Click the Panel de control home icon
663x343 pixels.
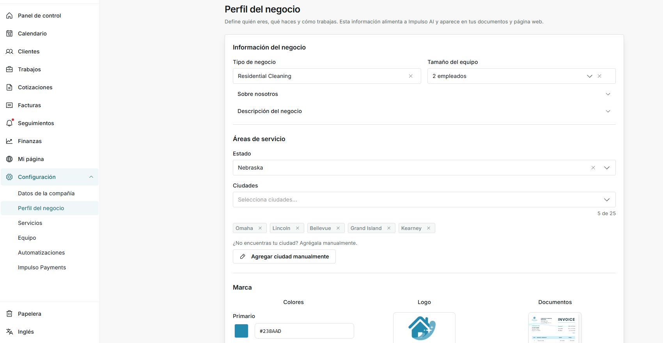click(9, 16)
